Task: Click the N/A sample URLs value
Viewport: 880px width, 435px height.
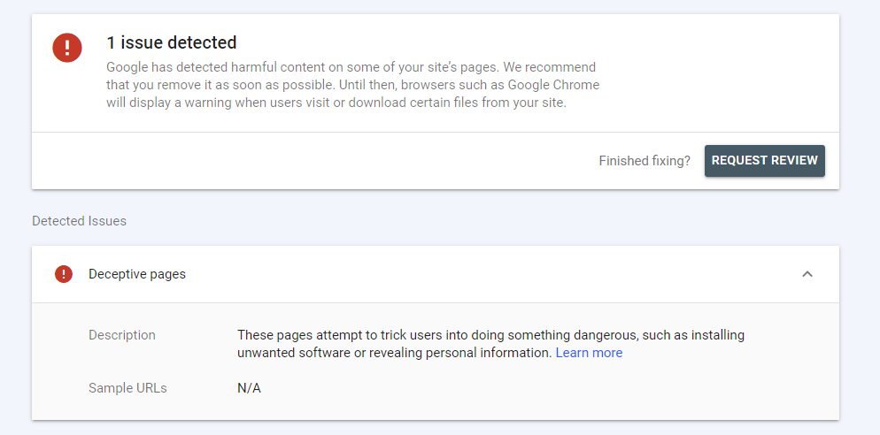Action: tap(249, 388)
